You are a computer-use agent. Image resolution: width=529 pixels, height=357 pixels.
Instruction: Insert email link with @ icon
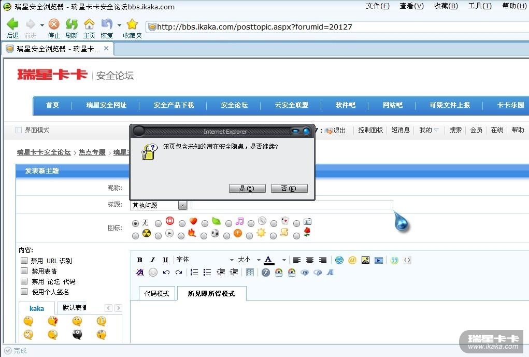[352, 260]
